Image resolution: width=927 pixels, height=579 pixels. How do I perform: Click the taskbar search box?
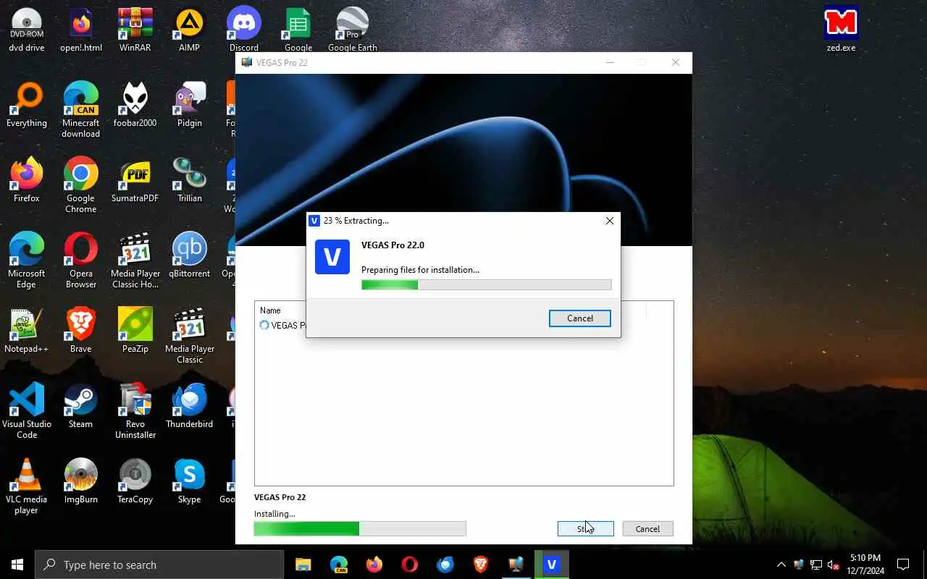click(x=159, y=565)
